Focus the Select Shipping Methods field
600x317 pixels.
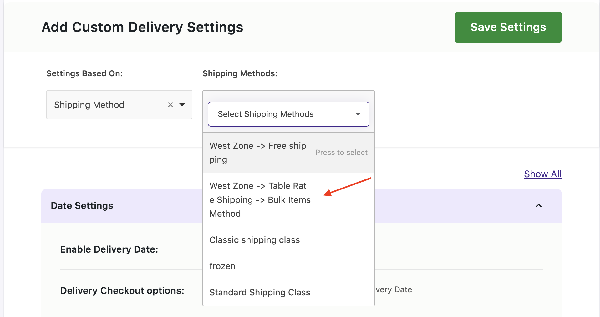(265, 114)
